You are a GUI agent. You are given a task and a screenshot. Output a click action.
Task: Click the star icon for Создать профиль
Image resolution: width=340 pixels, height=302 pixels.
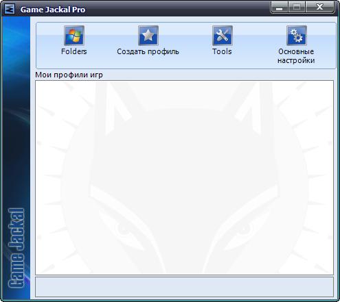(148, 36)
